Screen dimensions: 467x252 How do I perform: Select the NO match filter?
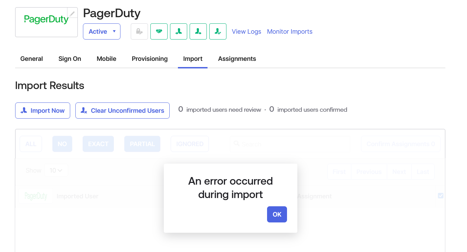pyautogui.click(x=62, y=144)
